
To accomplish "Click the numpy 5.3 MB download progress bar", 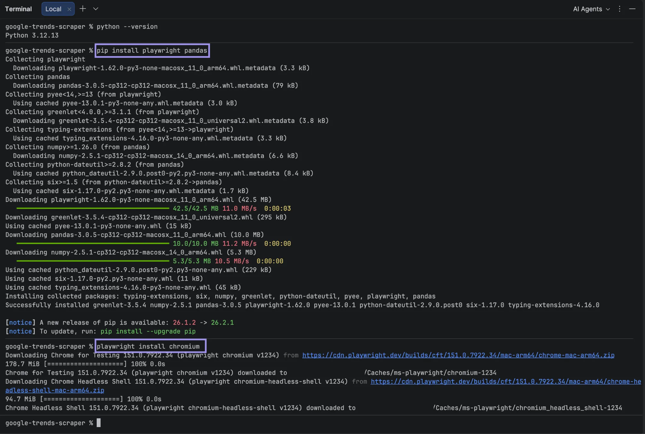I will pyautogui.click(x=93, y=261).
